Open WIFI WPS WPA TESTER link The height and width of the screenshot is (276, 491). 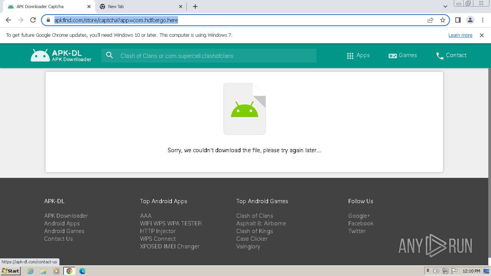pos(171,223)
